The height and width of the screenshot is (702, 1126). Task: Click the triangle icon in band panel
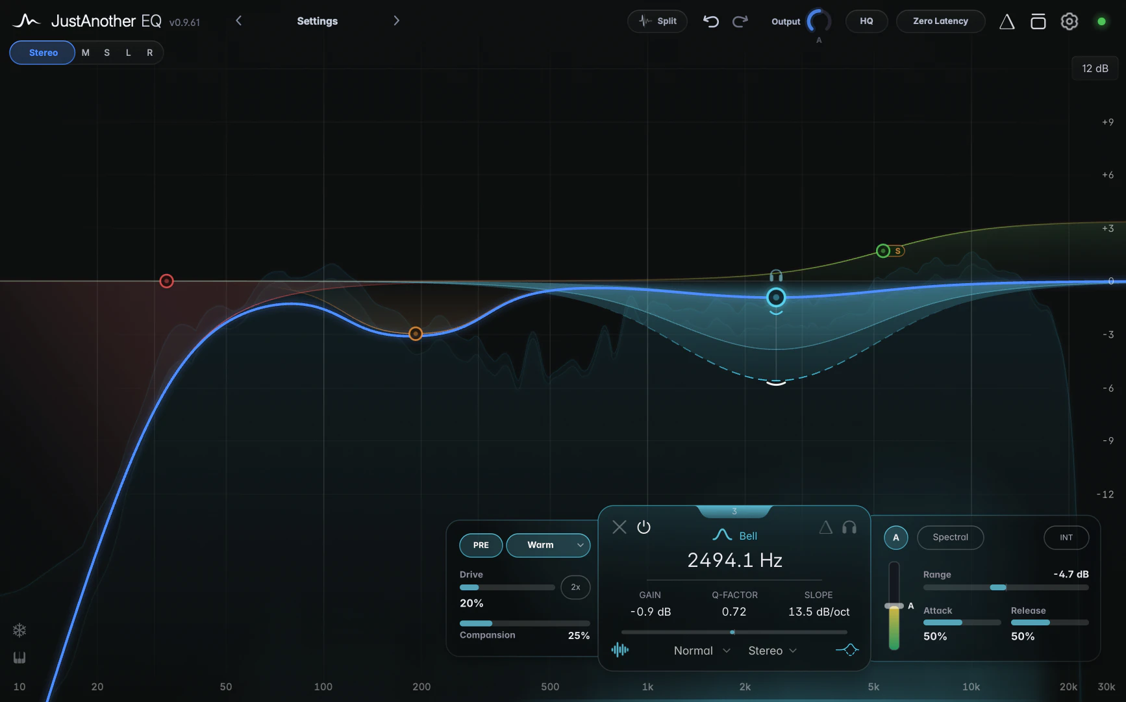825,527
